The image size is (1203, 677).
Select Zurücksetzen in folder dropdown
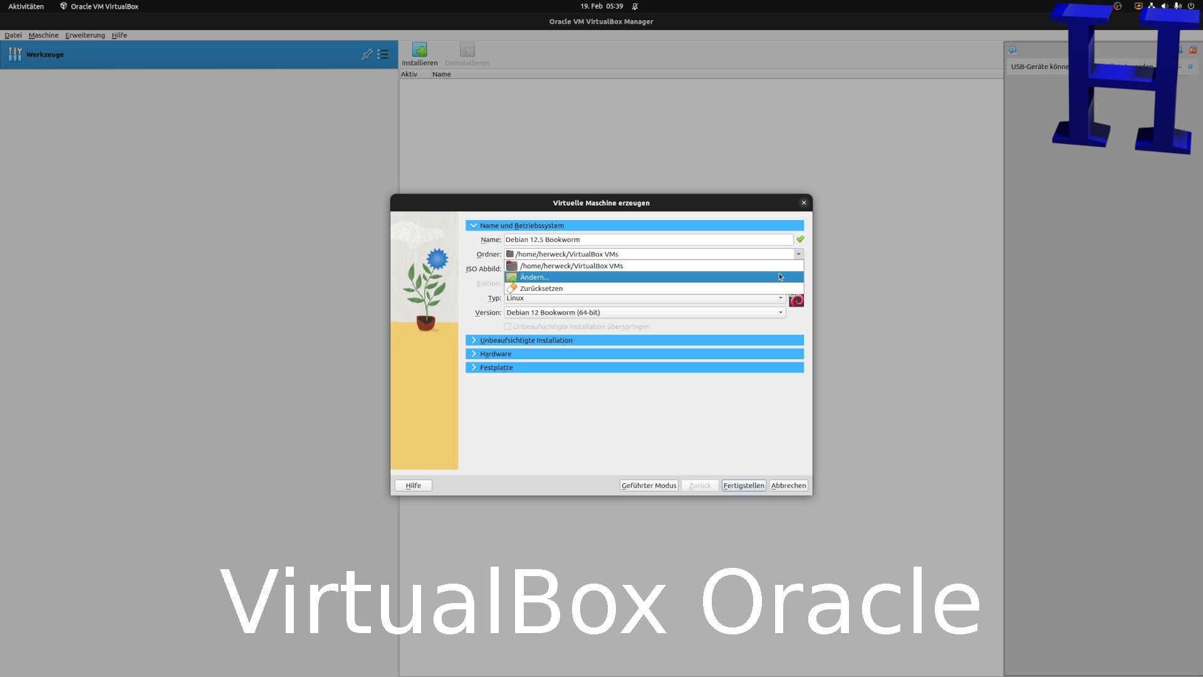(x=654, y=288)
